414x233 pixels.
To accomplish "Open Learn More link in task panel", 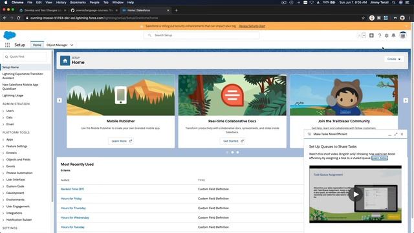I will [x=380, y=158].
